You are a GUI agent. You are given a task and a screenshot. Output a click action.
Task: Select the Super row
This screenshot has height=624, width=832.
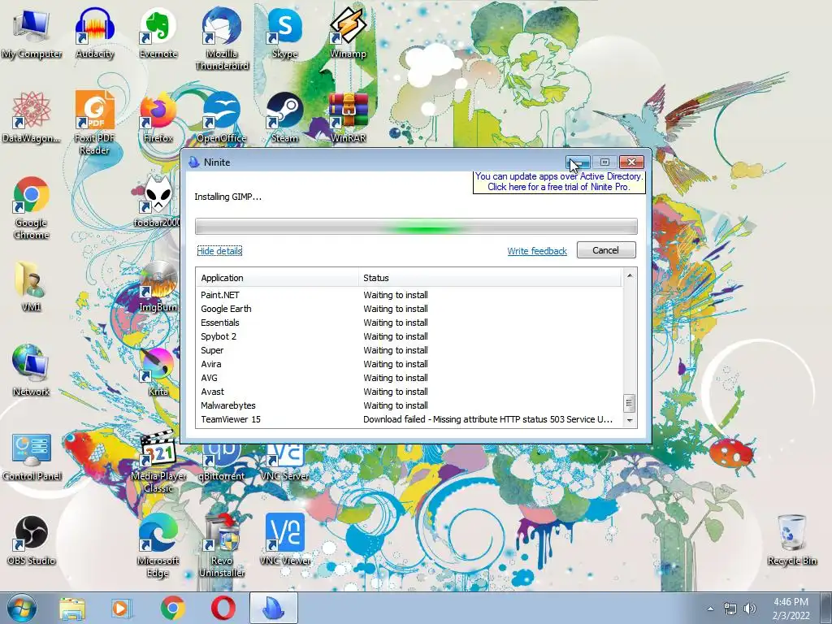pos(409,350)
